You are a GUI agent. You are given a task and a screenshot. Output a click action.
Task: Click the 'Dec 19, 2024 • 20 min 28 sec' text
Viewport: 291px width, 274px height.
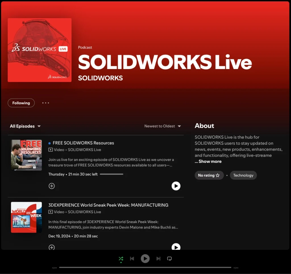(73, 236)
